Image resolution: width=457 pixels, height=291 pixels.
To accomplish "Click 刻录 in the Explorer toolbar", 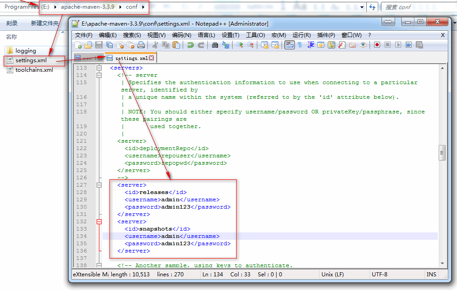I will click(11, 23).
